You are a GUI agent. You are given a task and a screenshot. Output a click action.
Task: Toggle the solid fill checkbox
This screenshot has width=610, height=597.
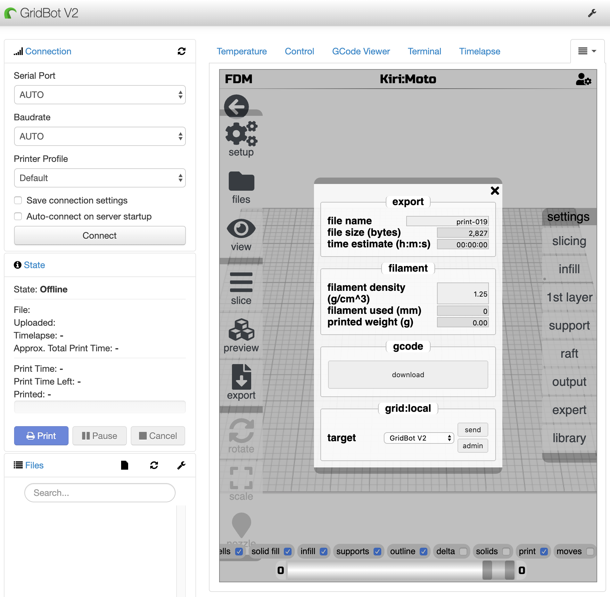(288, 552)
